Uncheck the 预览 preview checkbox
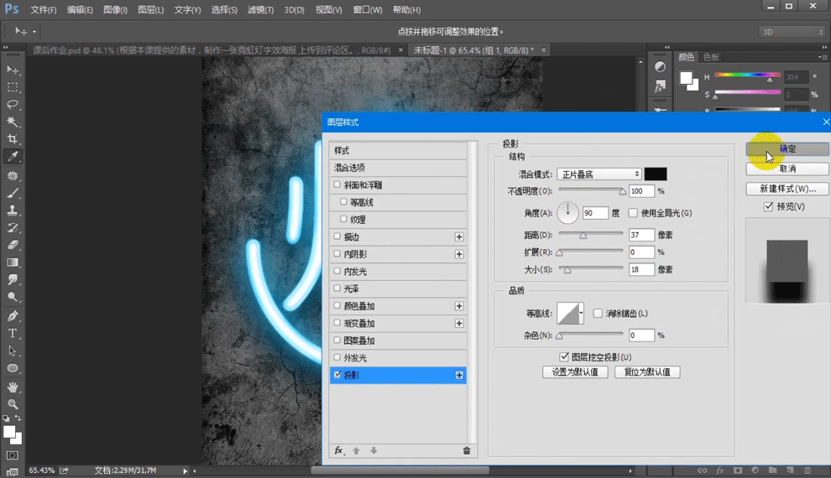 (768, 206)
